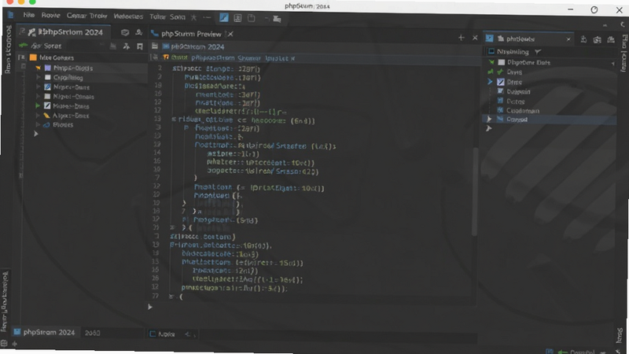Viewport: 629px width, 354px height.
Task: Click the plus icon at editor top right
Action: 462,38
